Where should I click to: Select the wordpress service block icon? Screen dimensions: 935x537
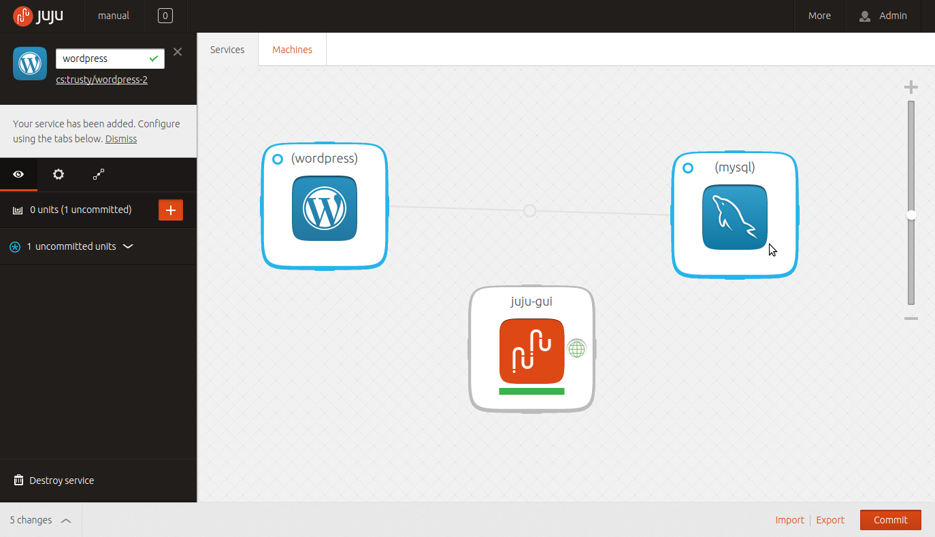[325, 208]
